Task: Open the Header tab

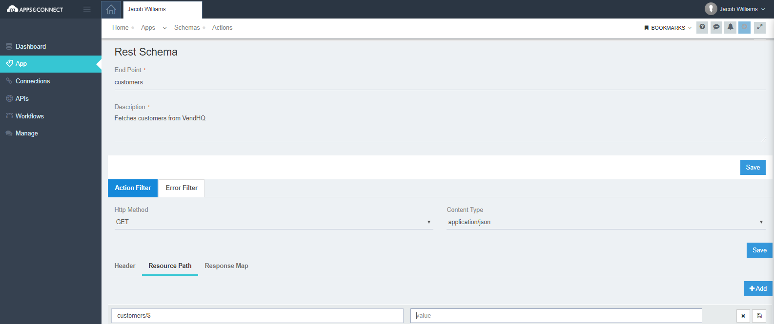Action: point(125,266)
